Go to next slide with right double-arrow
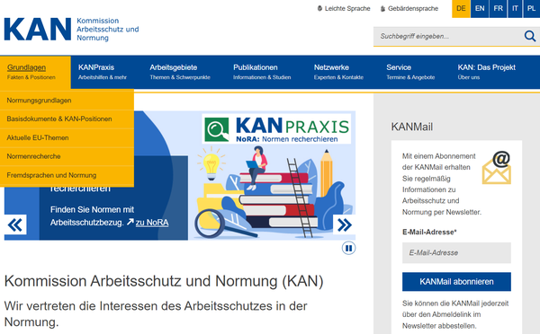 click(x=345, y=224)
